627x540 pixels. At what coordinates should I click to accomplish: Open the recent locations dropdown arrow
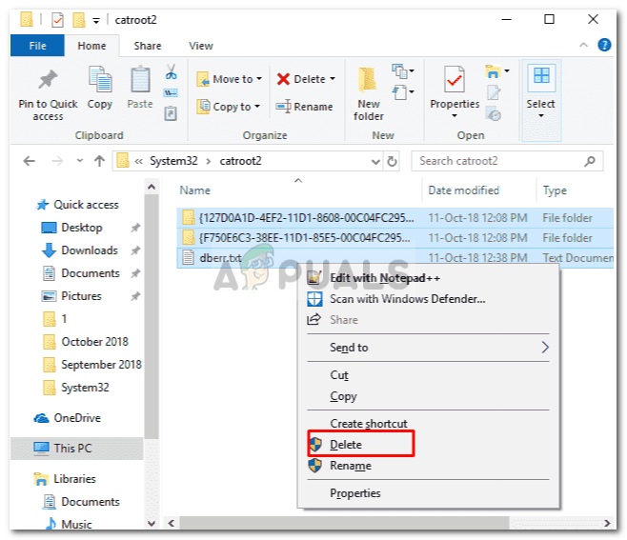click(x=80, y=161)
